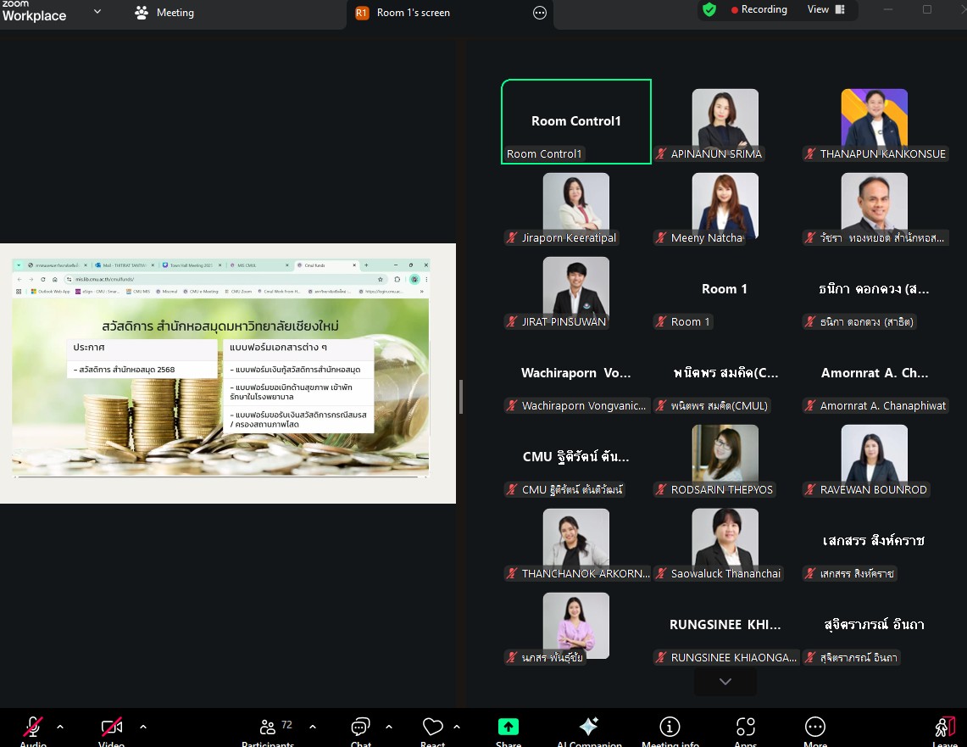Viewport: 967px width, 747px height.
Task: Click muted mic icon beside Wachiraporn Vongvanic
Action: (512, 405)
